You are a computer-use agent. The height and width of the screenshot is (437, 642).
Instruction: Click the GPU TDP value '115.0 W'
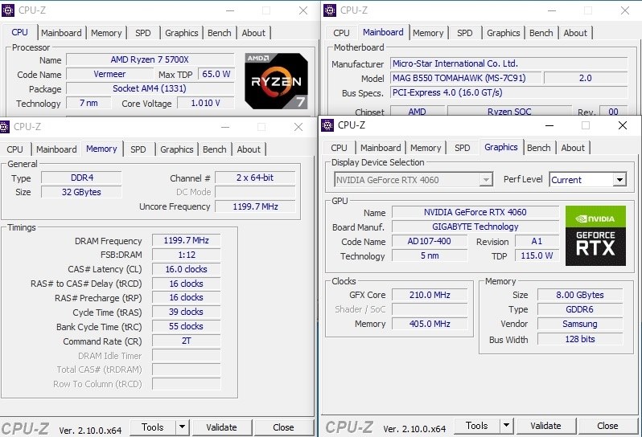tap(537, 255)
